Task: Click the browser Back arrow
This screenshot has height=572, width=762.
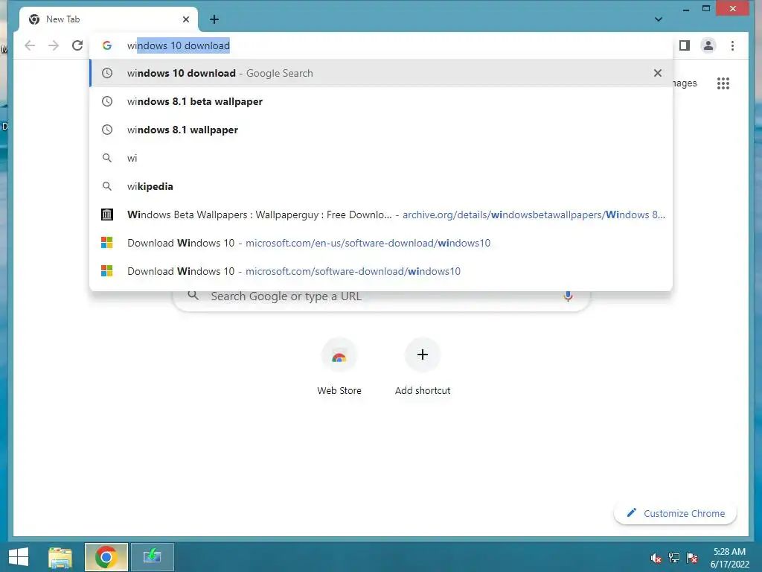Action: click(30, 45)
